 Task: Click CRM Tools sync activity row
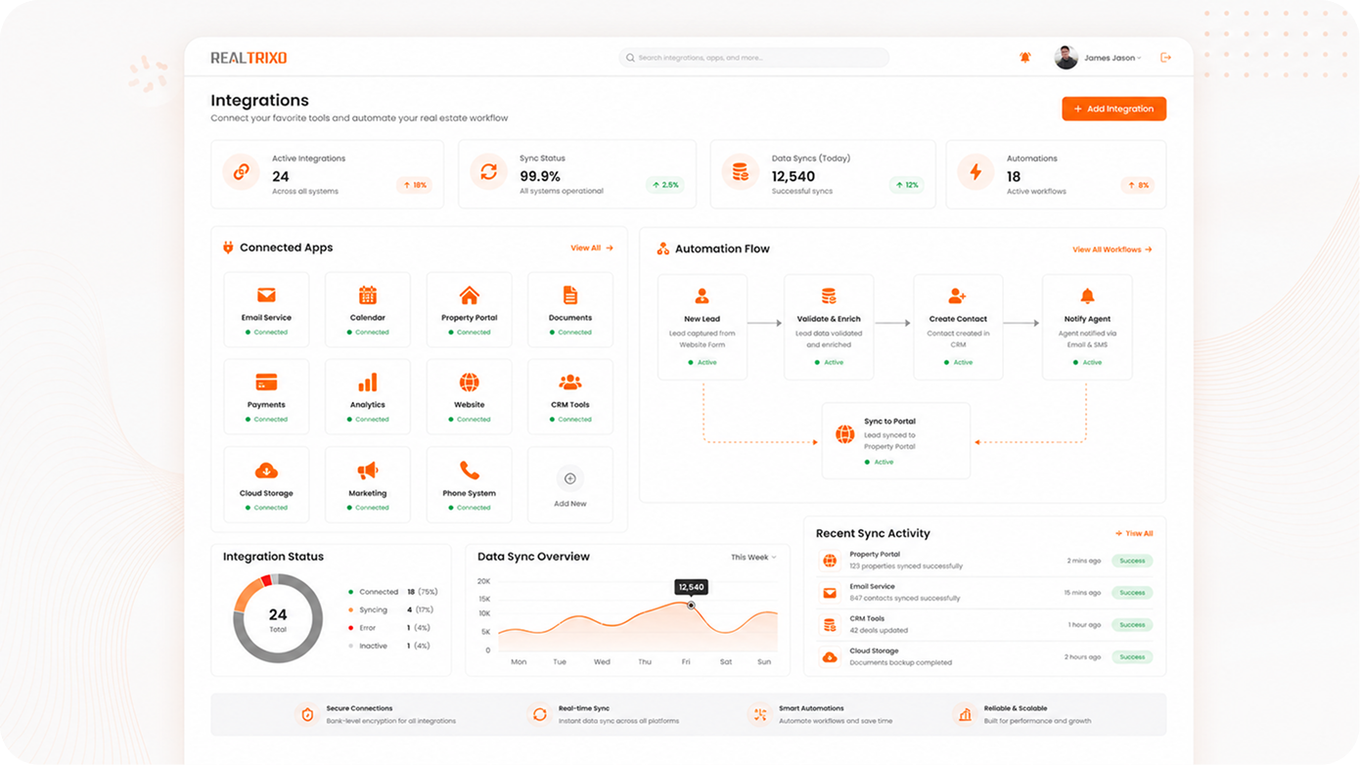986,625
